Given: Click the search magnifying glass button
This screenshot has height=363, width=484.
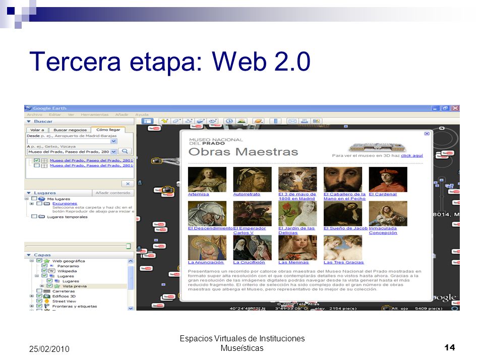Looking at the screenshot, I should point(125,151).
